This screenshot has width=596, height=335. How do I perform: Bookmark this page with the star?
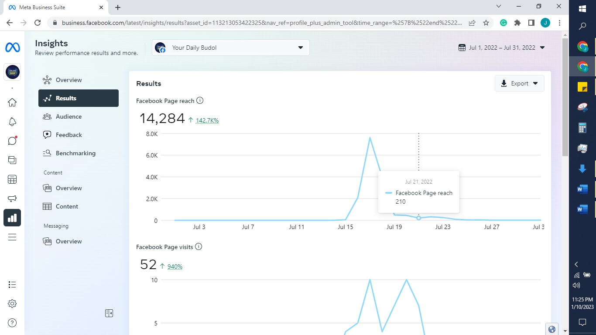click(486, 23)
